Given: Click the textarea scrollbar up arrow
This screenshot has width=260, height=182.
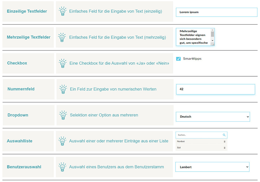Looking at the screenshot, I should 212,30.
